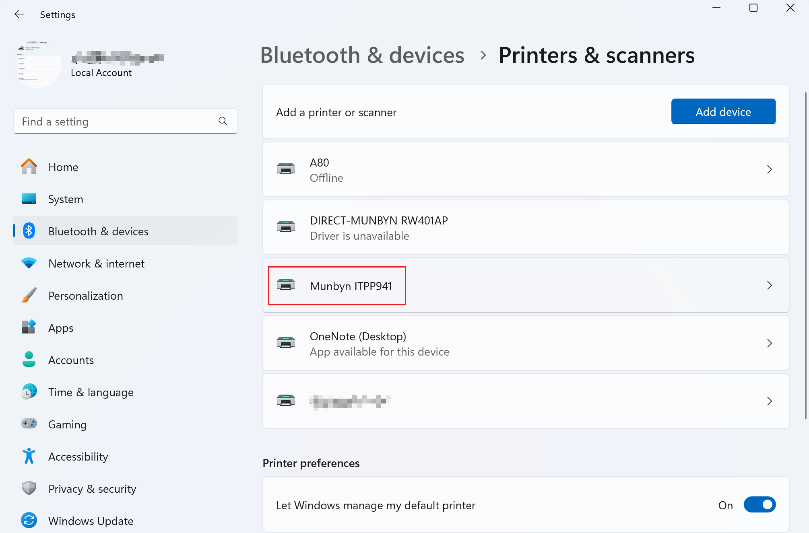Navigate to Apps settings
809x533 pixels.
pos(126,327)
